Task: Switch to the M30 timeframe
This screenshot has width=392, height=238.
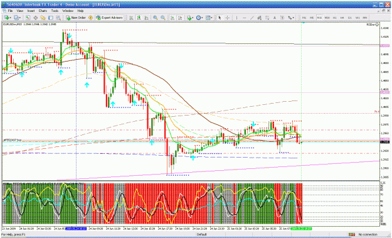Action: click(x=327, y=18)
